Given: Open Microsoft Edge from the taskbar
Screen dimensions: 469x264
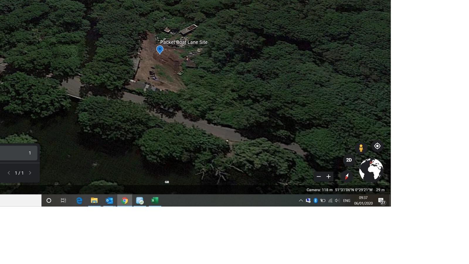Looking at the screenshot, I should (x=79, y=201).
